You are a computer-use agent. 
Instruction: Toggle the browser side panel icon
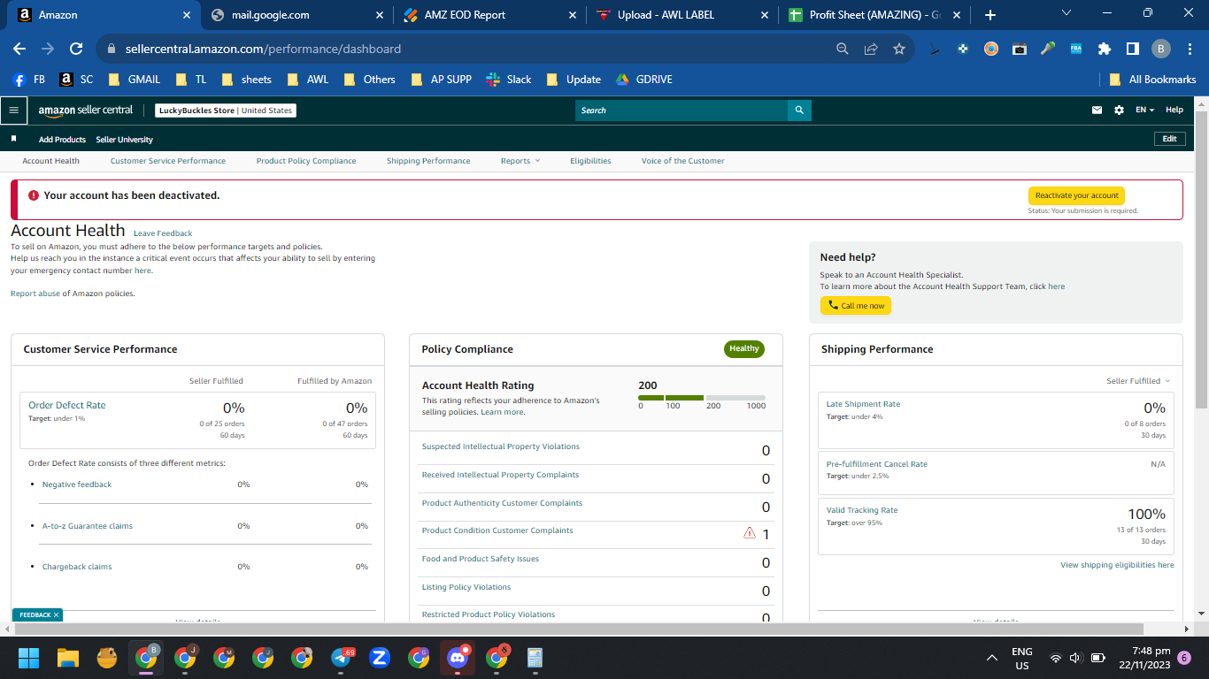tap(1132, 49)
